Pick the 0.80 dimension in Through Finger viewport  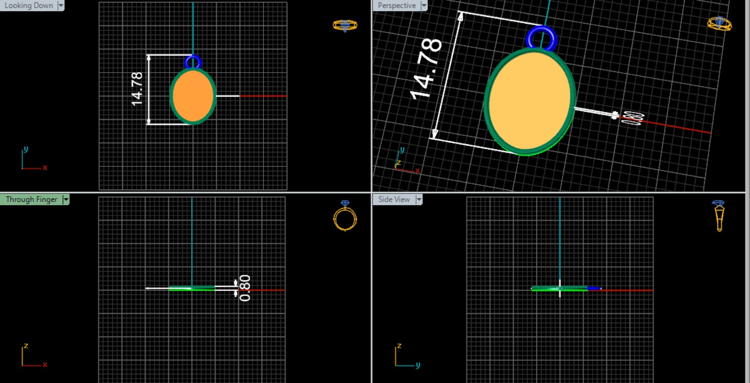point(245,288)
